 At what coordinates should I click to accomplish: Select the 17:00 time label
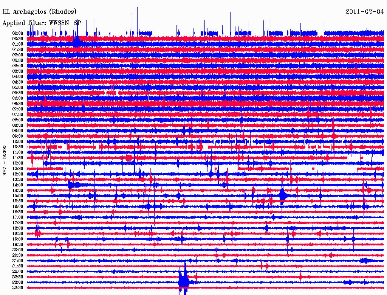[18, 217]
